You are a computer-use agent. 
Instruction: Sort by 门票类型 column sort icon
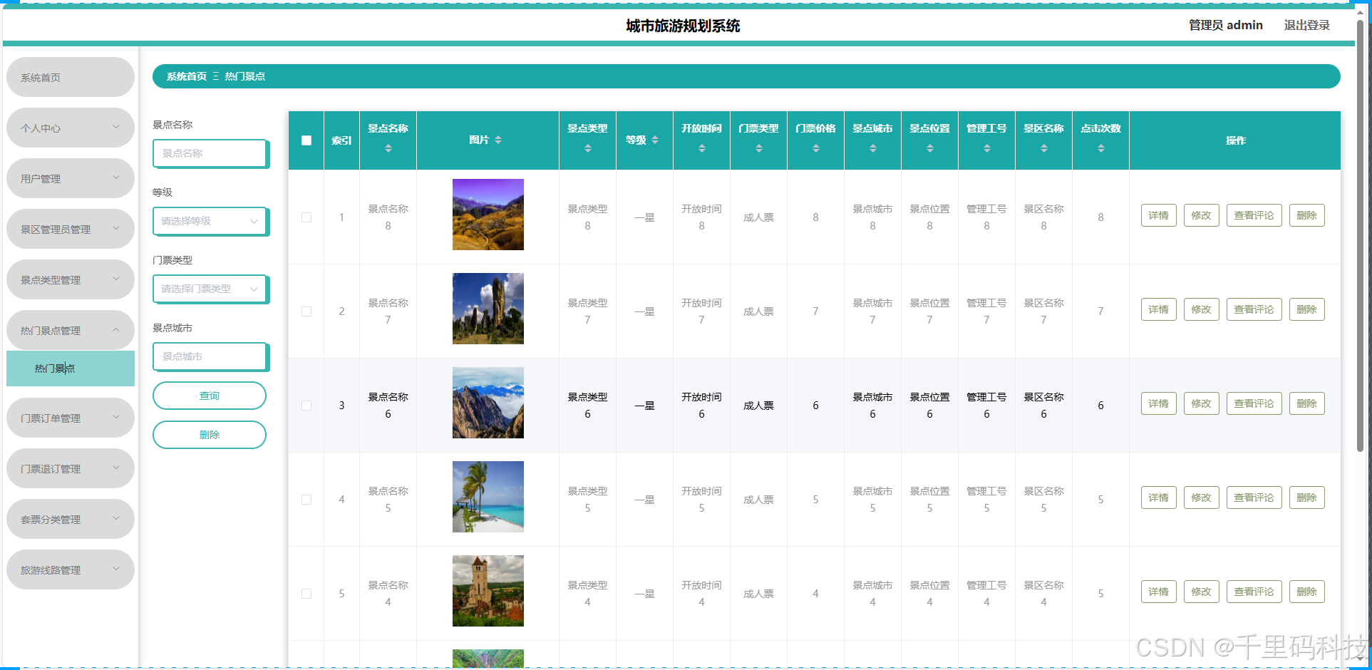(x=759, y=148)
